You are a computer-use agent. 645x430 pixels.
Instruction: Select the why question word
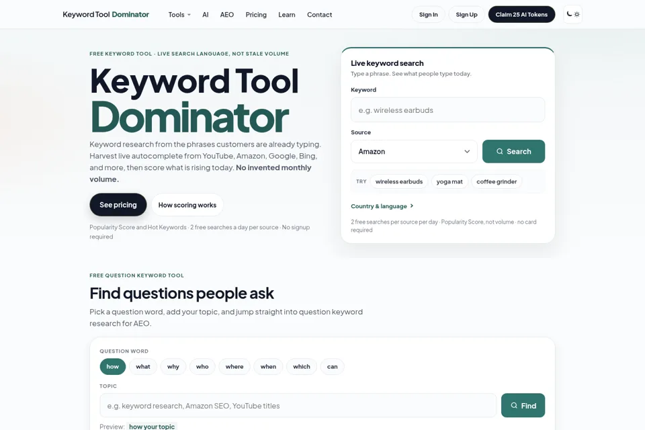tap(173, 367)
